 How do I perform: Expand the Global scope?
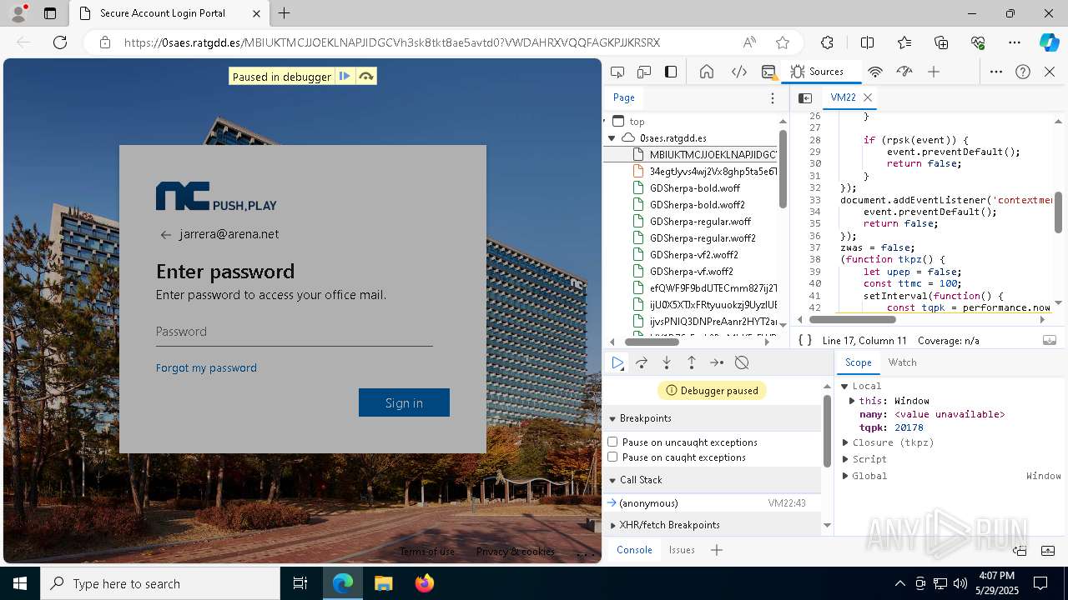(844, 476)
